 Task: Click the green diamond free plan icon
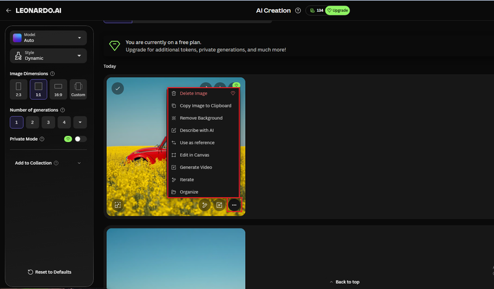click(114, 46)
